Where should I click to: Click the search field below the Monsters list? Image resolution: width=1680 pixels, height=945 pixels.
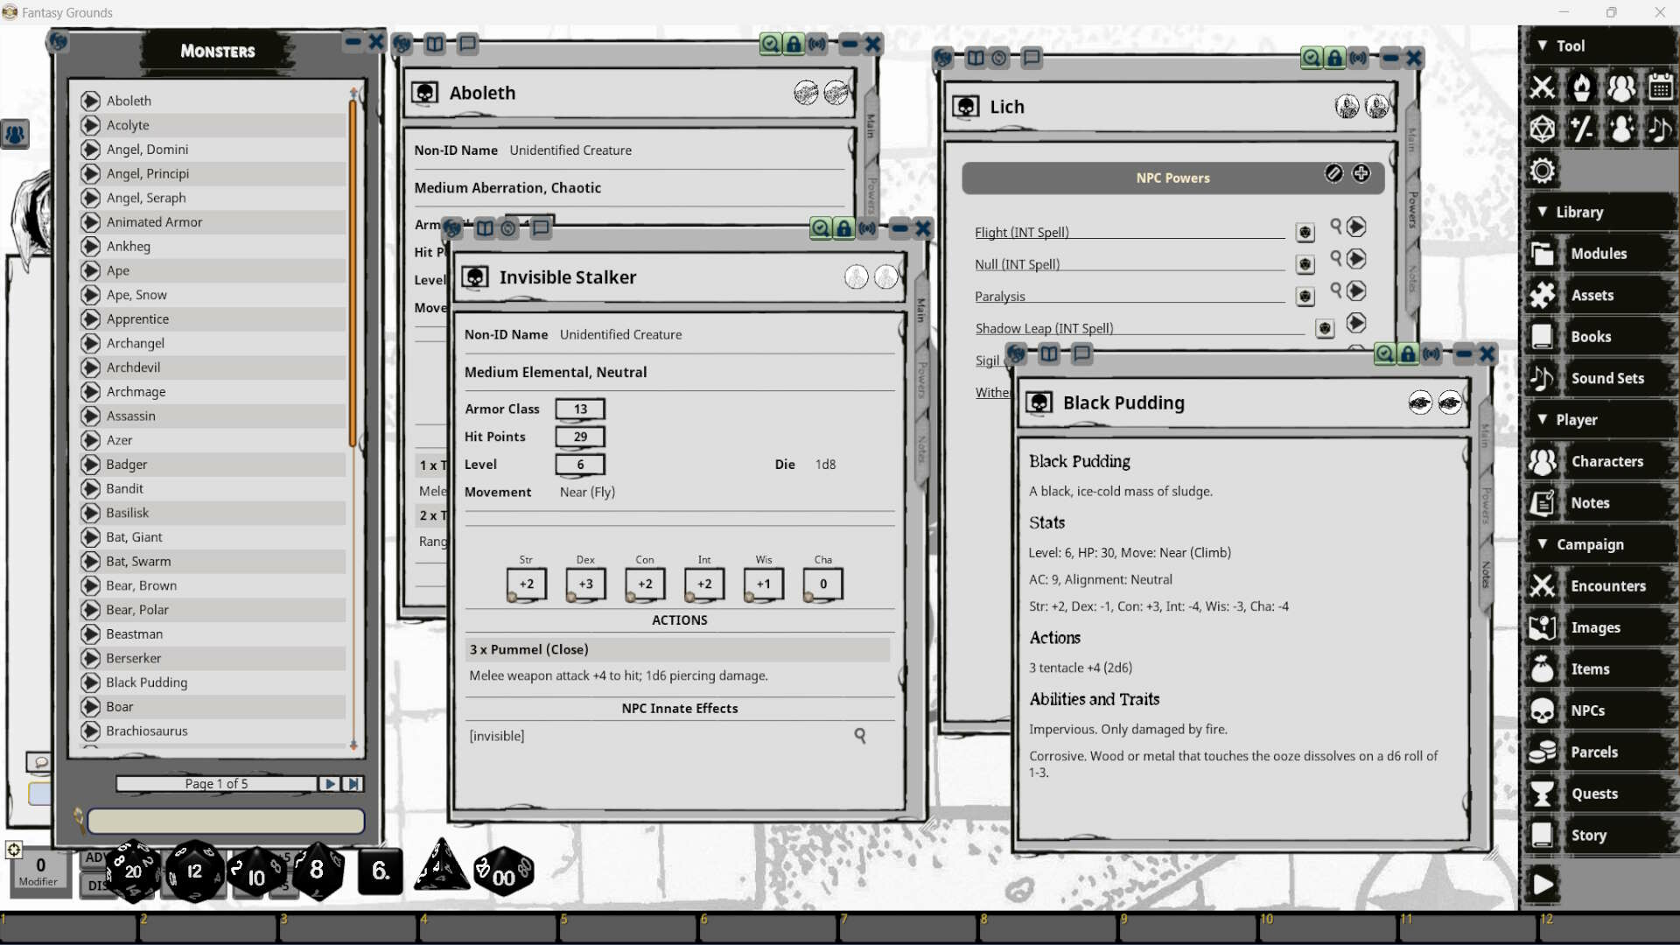tap(225, 821)
